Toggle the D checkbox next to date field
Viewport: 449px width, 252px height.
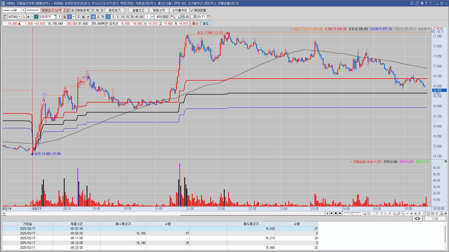[x=192, y=17]
